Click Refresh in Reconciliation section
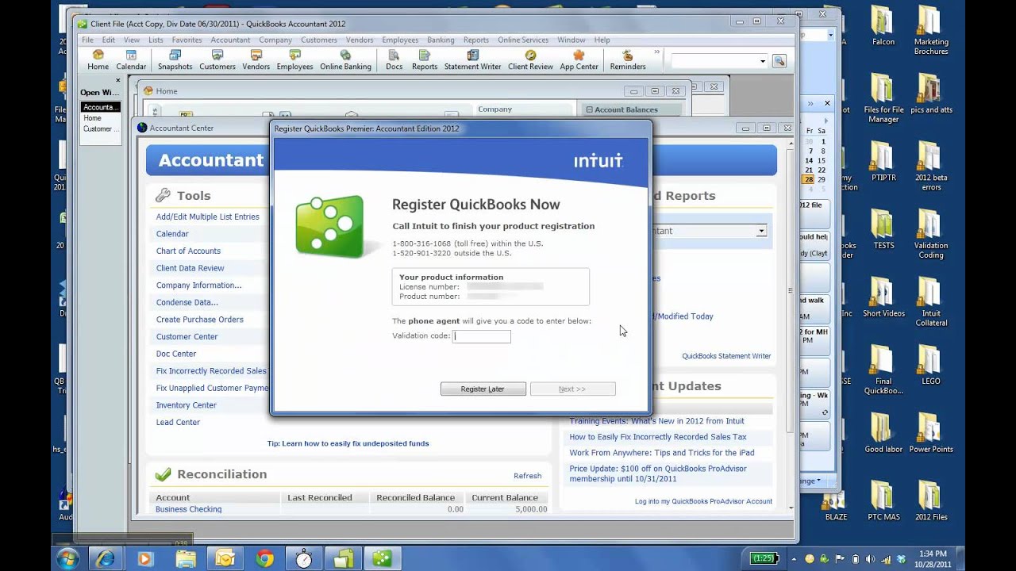The image size is (1016, 571). (527, 476)
